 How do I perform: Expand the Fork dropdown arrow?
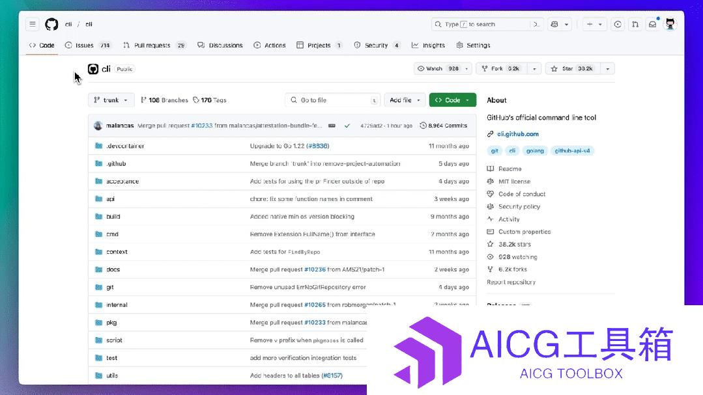point(534,68)
